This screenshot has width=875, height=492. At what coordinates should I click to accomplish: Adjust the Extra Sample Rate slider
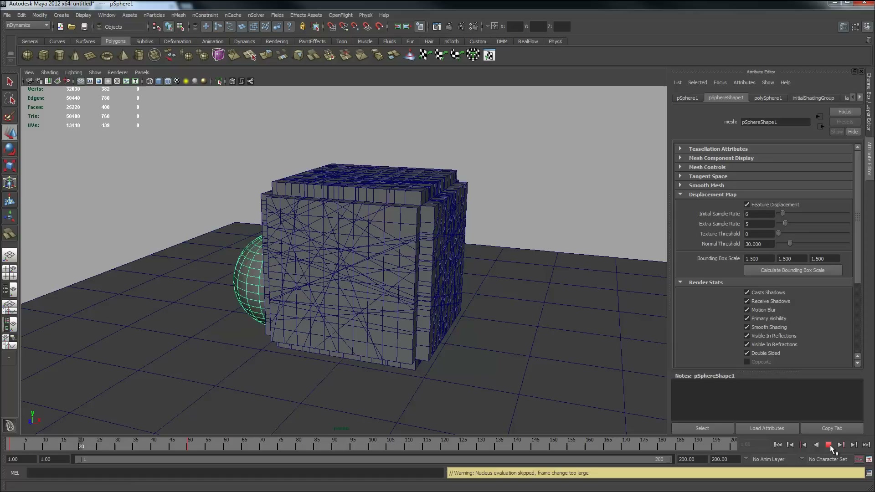[x=785, y=224]
